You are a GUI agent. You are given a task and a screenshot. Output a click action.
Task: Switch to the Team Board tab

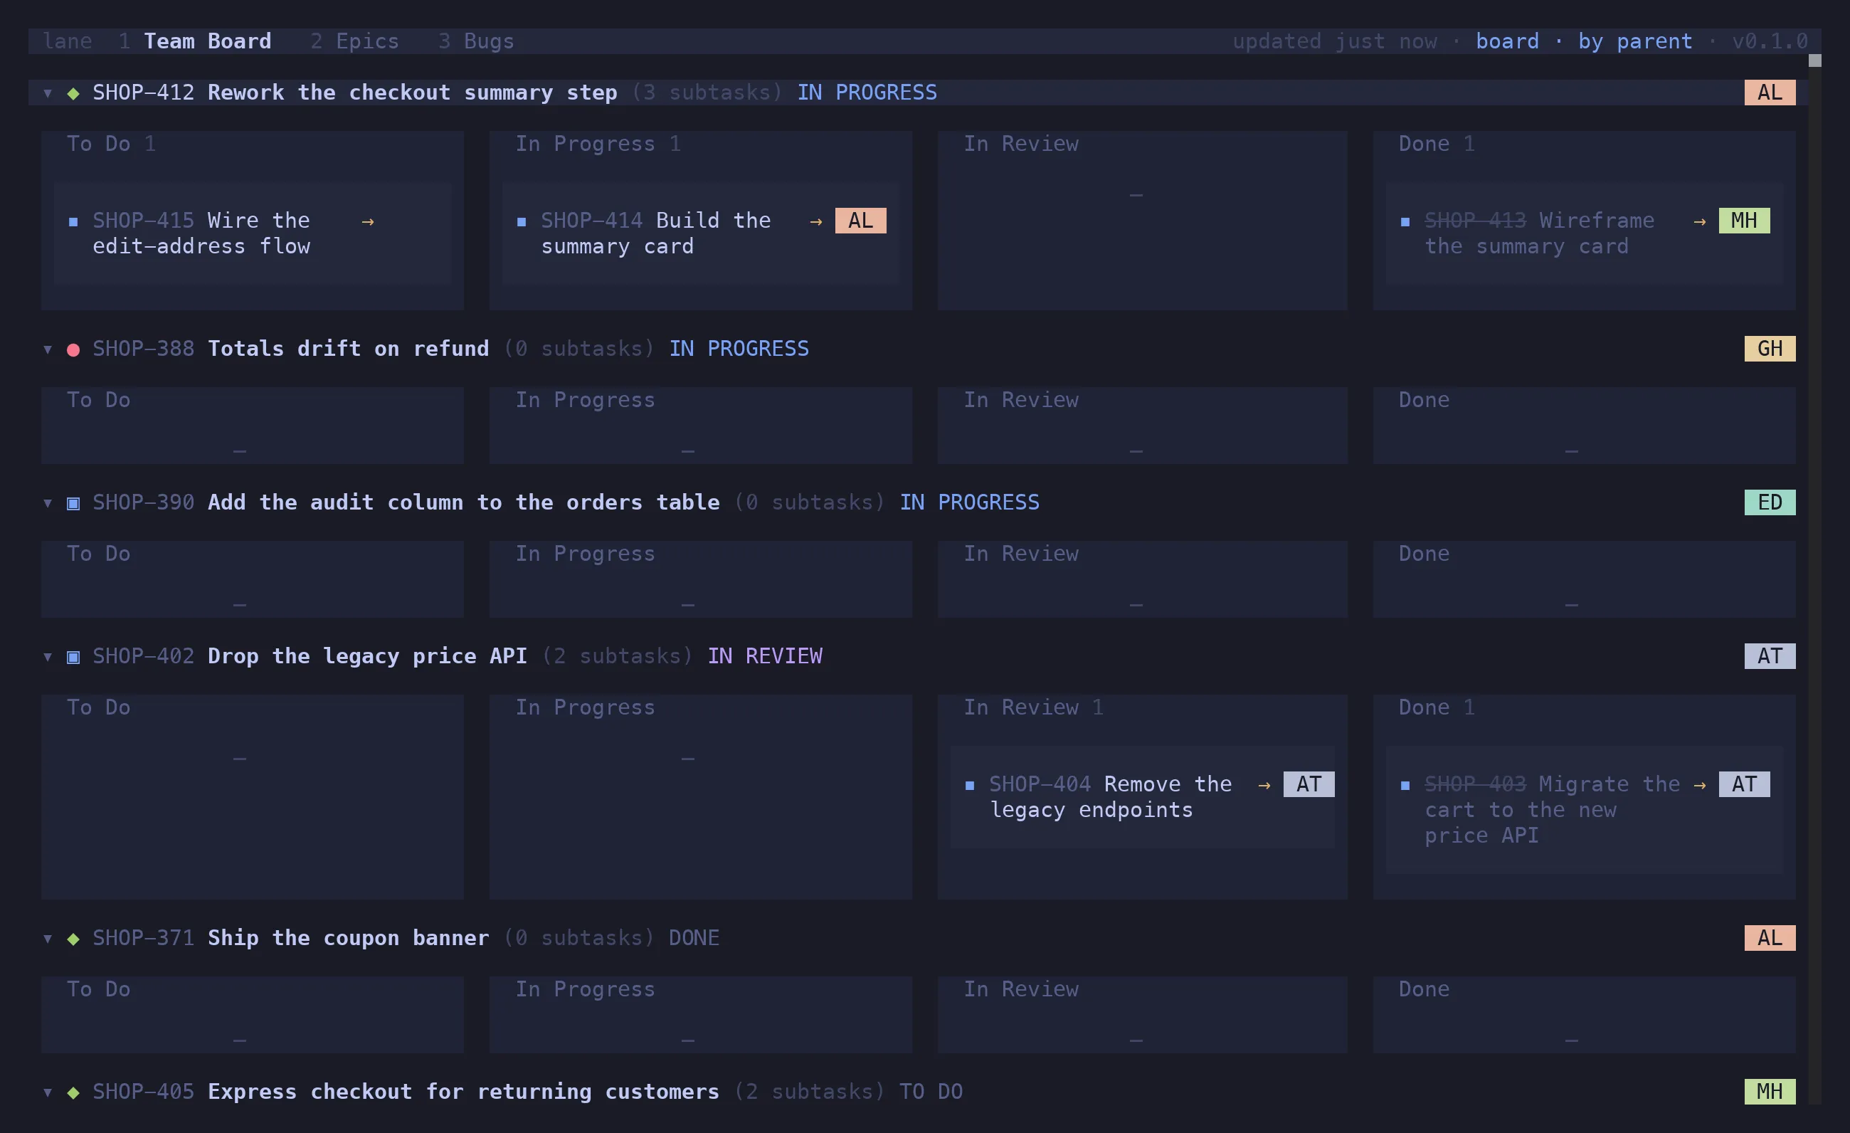click(x=195, y=41)
